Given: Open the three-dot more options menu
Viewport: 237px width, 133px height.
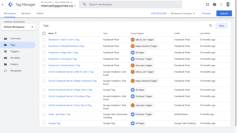Looking at the screenshot, I should [x=221, y=4].
